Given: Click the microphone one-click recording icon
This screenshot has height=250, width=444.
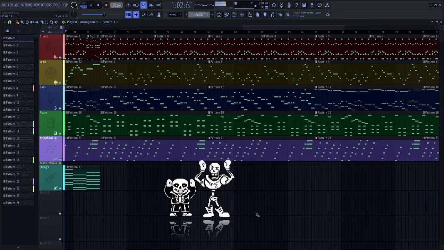Looking at the screenshot, I should (x=289, y=5).
